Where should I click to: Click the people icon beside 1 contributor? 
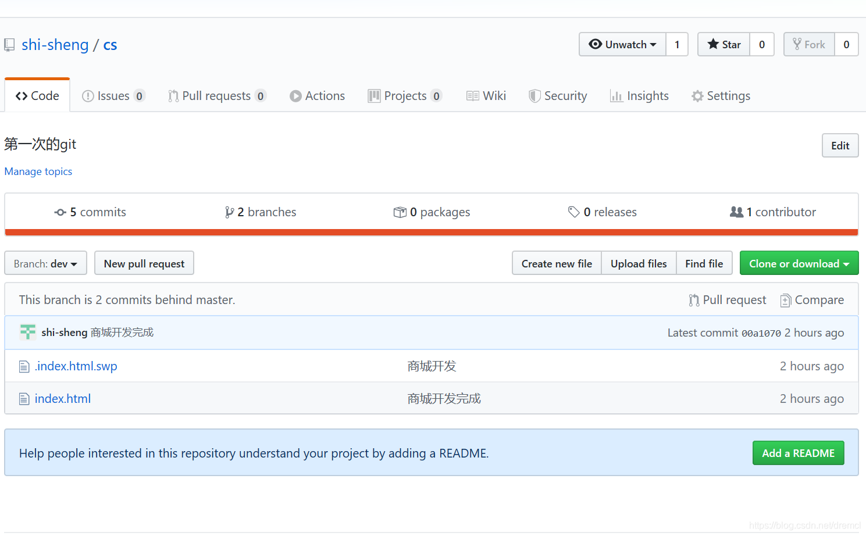click(x=736, y=212)
